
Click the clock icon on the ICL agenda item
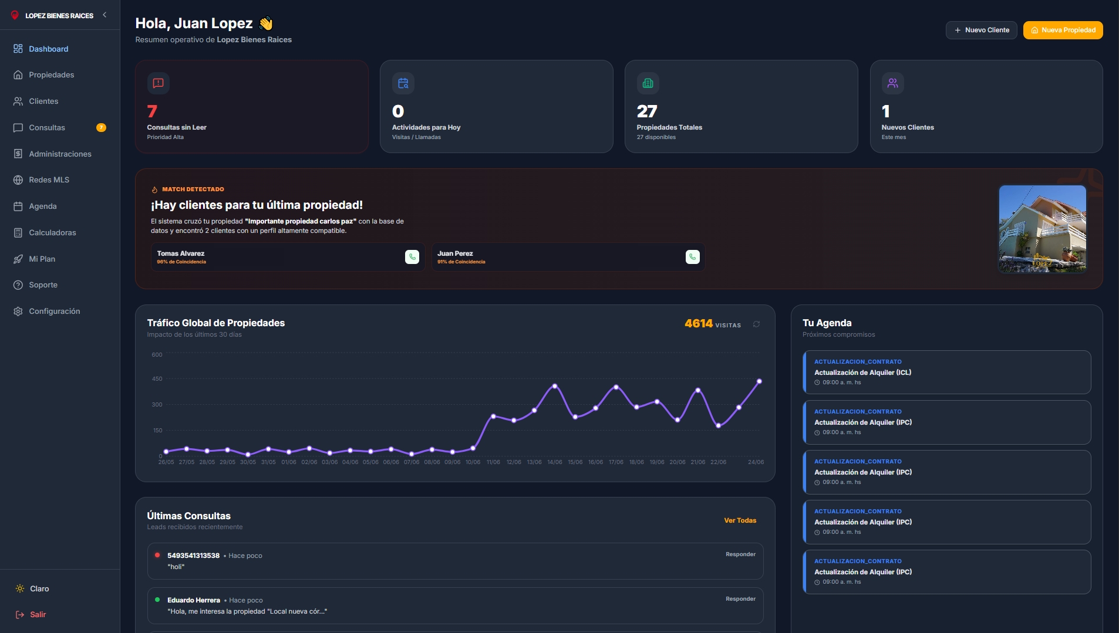pos(817,382)
